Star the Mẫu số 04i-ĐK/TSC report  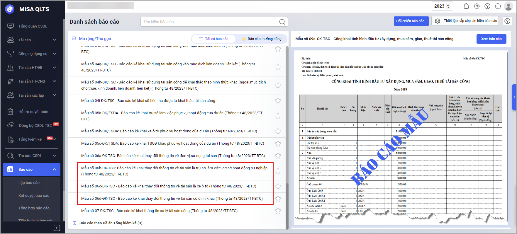coord(278,101)
